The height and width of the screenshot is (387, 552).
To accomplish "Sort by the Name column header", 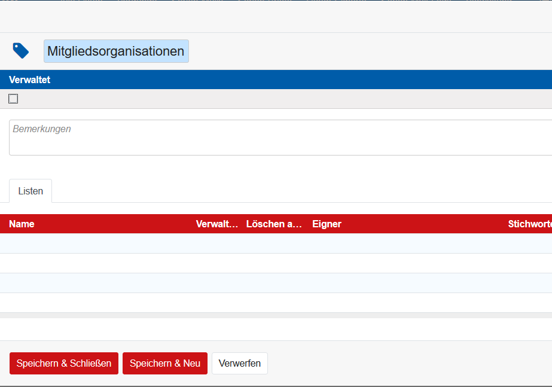I will pyautogui.click(x=22, y=224).
